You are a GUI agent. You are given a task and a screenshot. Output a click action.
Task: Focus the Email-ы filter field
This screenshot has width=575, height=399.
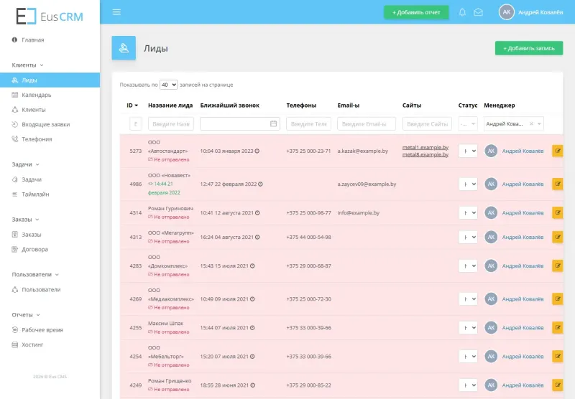click(x=367, y=123)
